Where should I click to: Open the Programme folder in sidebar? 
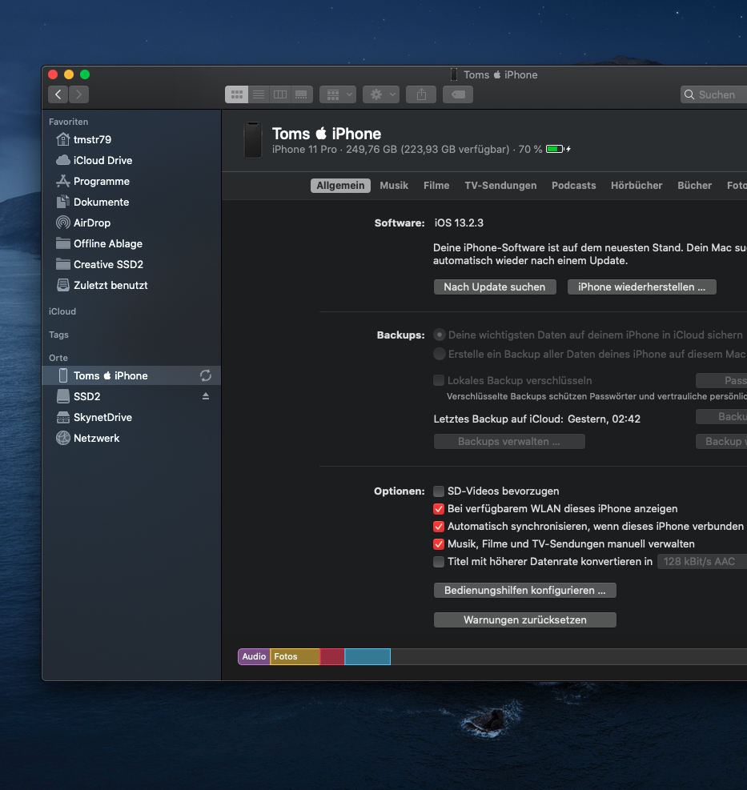coord(131,181)
